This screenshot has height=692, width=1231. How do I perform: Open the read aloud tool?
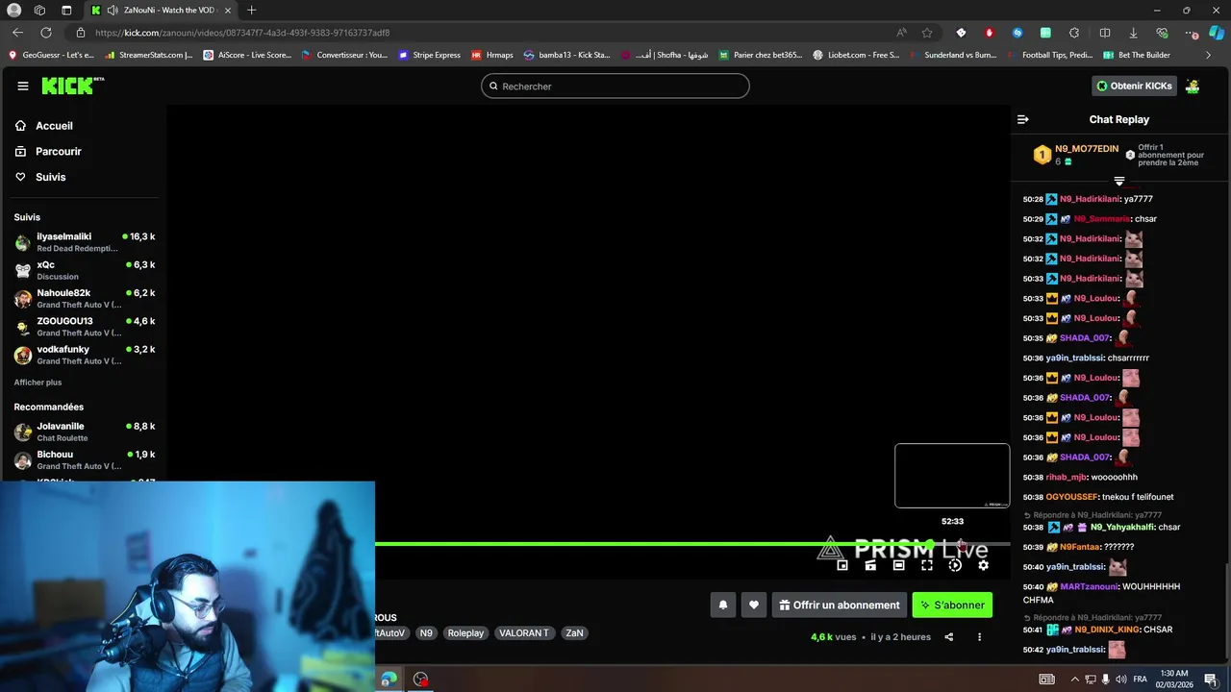point(901,32)
